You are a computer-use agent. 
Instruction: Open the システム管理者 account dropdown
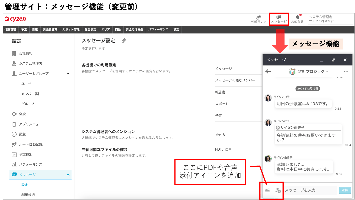coord(330,19)
